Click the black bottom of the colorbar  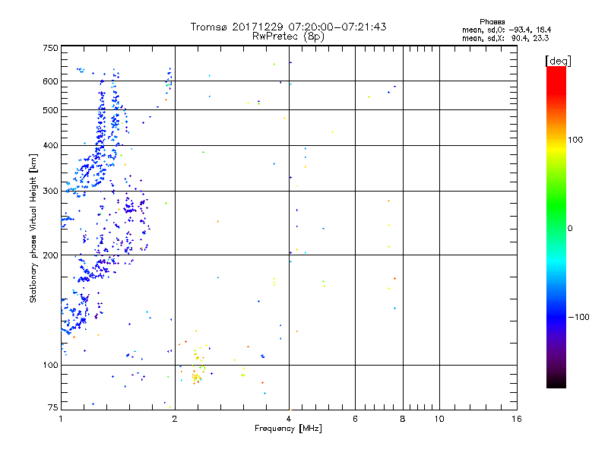[556, 384]
